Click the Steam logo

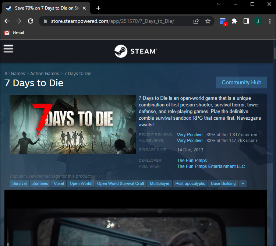(136, 51)
